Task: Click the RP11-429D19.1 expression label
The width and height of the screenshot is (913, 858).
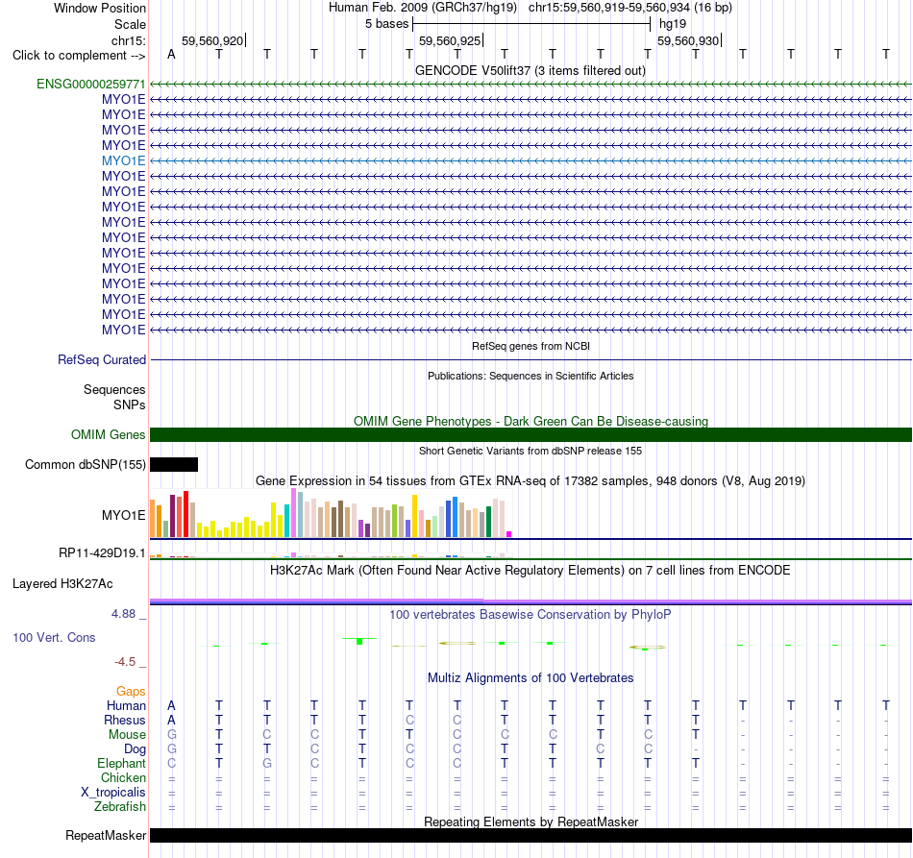Action: tap(102, 553)
